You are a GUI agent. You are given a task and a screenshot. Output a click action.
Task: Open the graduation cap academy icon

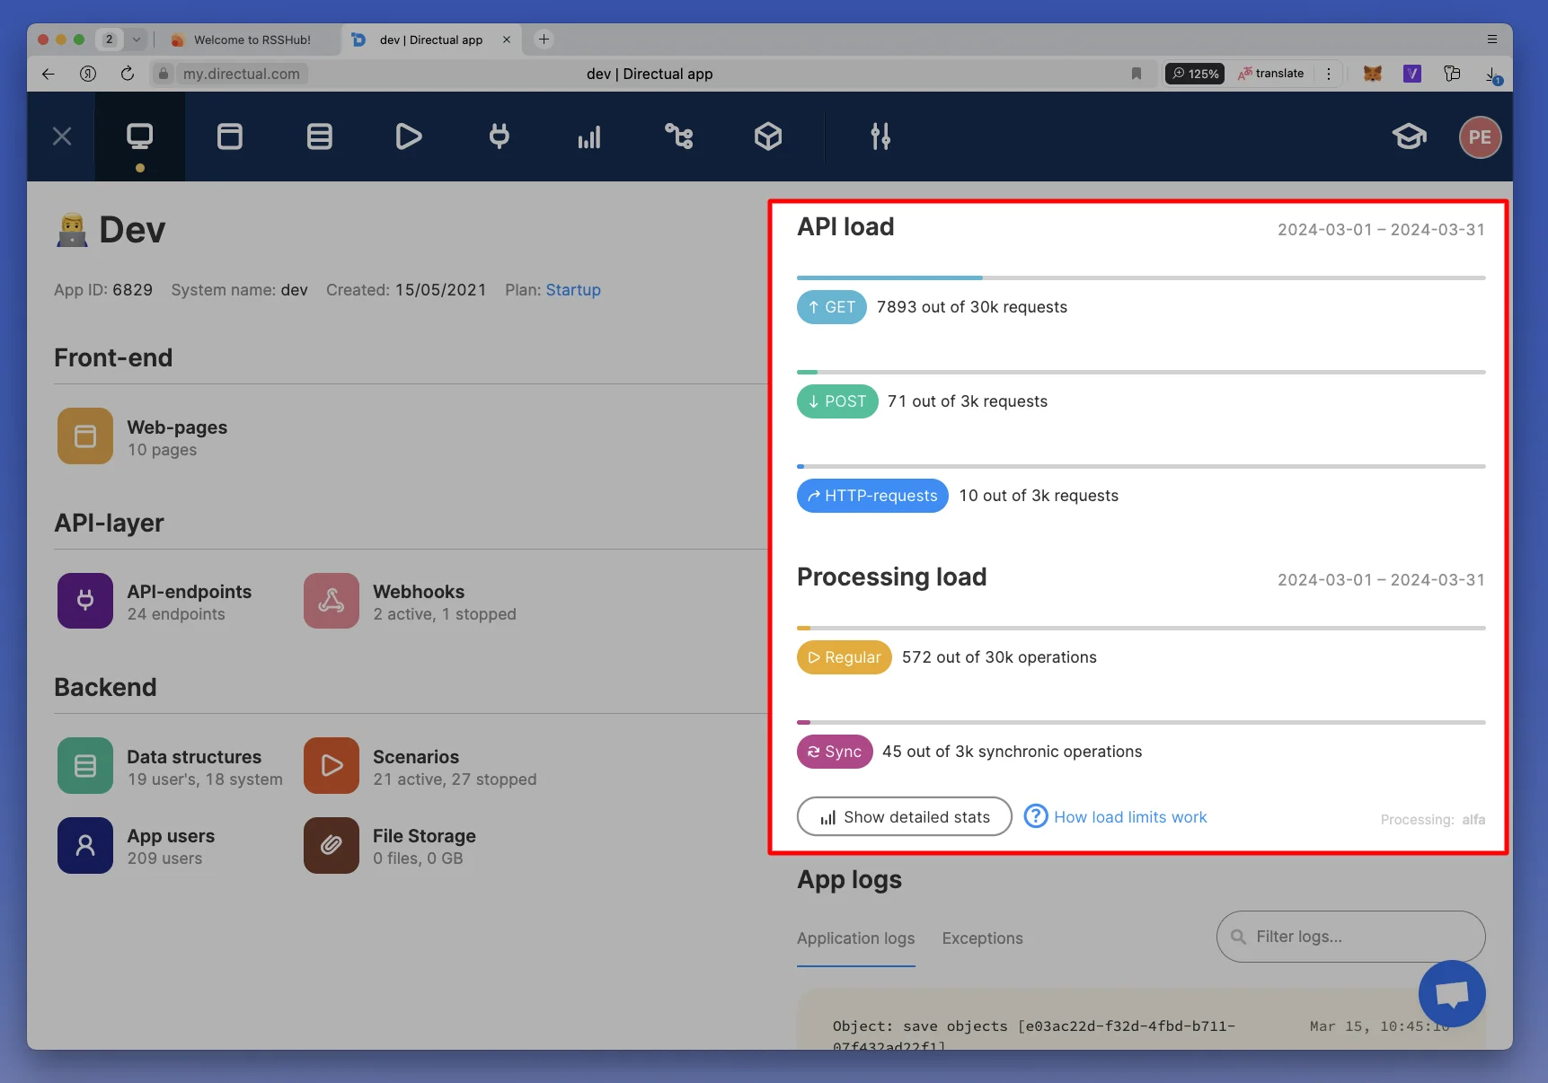click(x=1409, y=136)
